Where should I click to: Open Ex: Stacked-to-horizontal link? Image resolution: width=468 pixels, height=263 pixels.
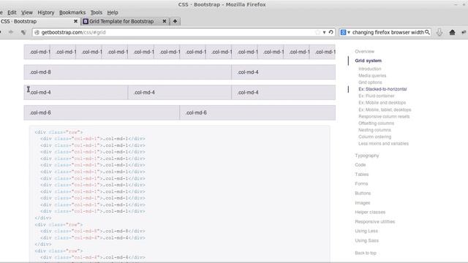point(382,89)
